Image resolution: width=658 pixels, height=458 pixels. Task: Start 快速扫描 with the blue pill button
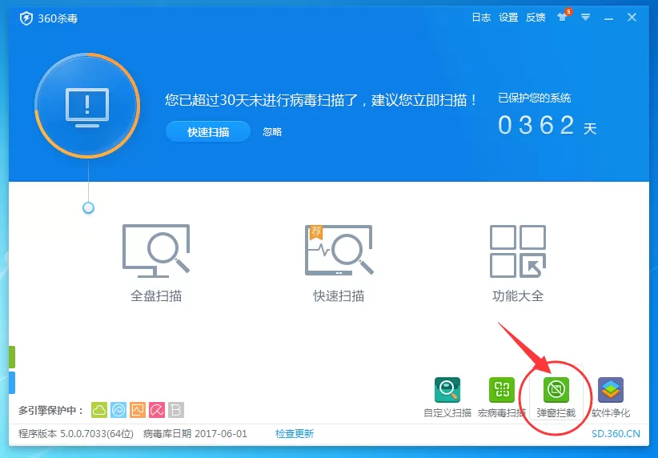[208, 132]
